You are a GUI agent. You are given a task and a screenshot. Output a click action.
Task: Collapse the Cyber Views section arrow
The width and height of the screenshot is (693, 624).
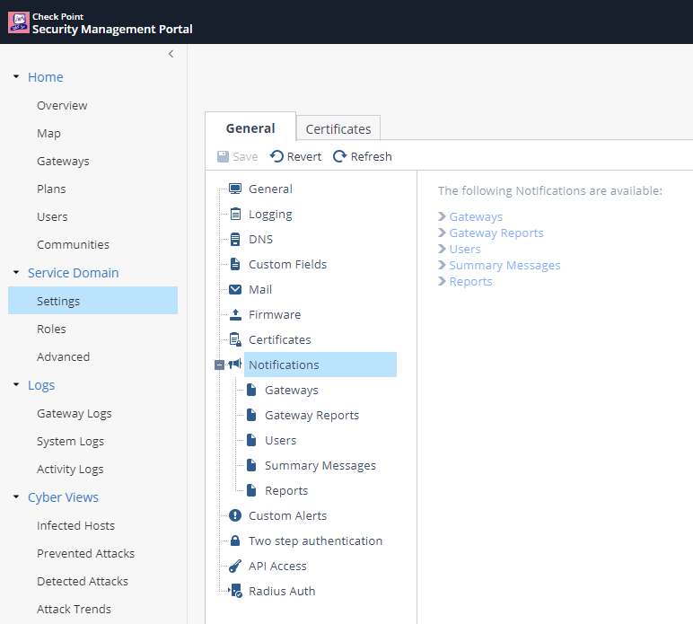16,497
